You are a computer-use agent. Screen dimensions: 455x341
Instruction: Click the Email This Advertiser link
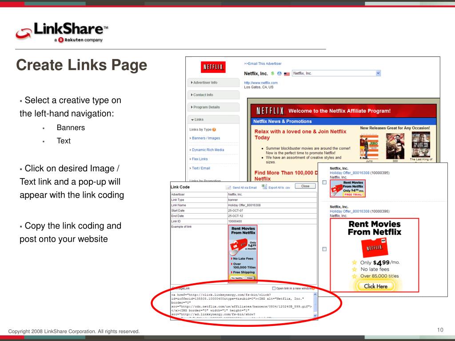click(263, 63)
